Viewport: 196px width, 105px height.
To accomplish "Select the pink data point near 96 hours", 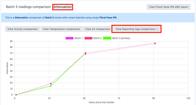I will 155,43.
